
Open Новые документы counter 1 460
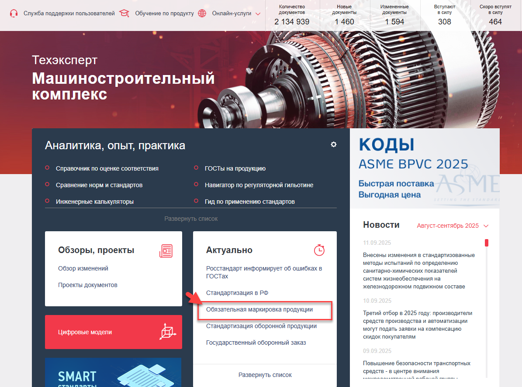(344, 16)
